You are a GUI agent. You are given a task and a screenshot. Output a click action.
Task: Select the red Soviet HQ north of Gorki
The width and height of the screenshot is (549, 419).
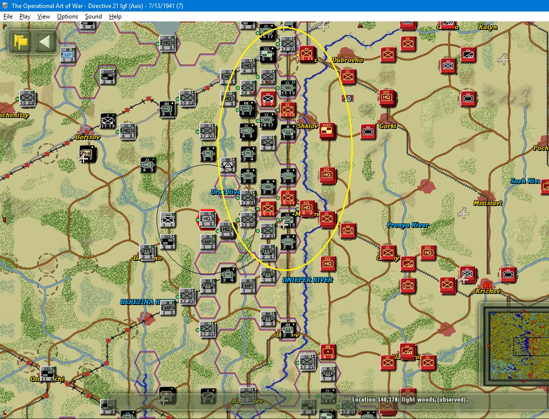coord(387,97)
